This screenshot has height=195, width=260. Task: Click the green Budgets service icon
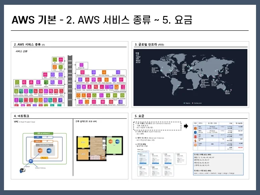tap(95, 96)
